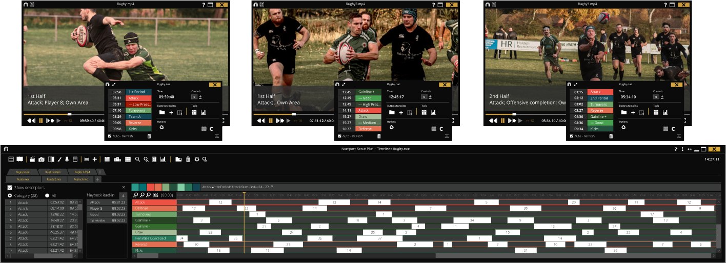Click the C icon in Rugby2.mp4 panel
This screenshot has width=726, height=263.
(441, 129)
